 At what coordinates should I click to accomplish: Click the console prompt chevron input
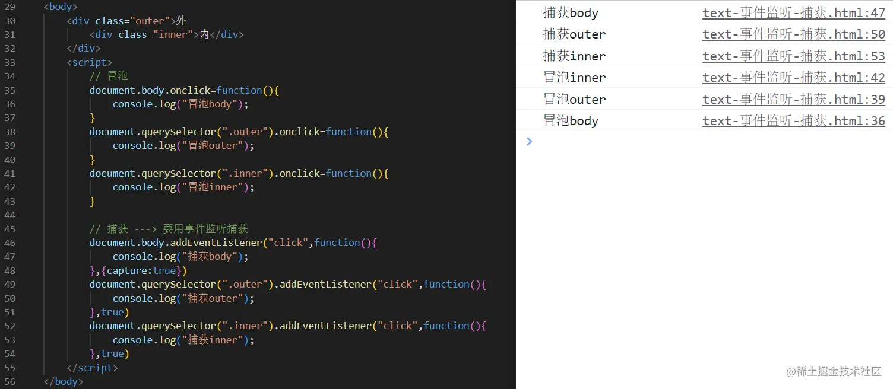[530, 141]
